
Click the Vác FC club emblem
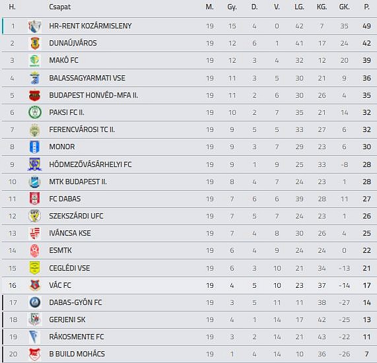[x=34, y=285]
